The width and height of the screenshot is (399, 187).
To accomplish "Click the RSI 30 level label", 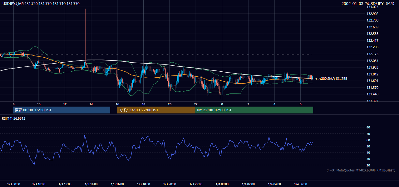I will pos(368,159).
